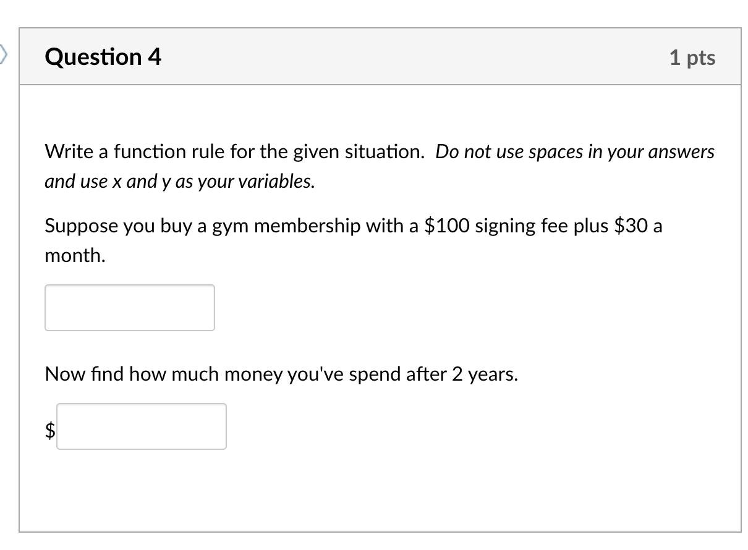Screen dimensions: 748x550
Task: Click the "2 years" text
Action: [484, 374]
